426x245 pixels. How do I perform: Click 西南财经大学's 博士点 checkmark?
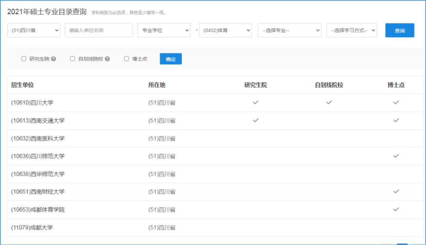[396, 192]
